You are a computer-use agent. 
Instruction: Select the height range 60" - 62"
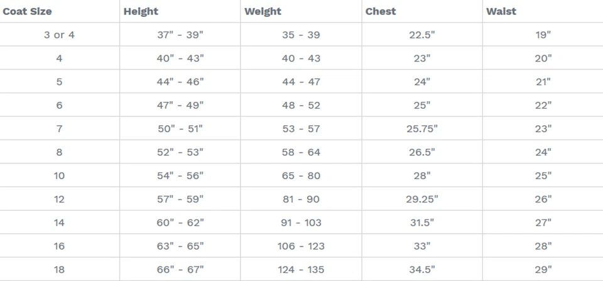pos(180,222)
